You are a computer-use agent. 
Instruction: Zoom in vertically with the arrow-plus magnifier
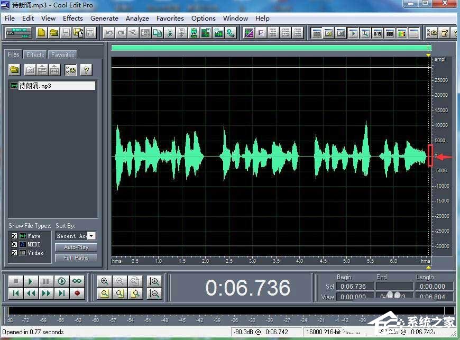154,281
